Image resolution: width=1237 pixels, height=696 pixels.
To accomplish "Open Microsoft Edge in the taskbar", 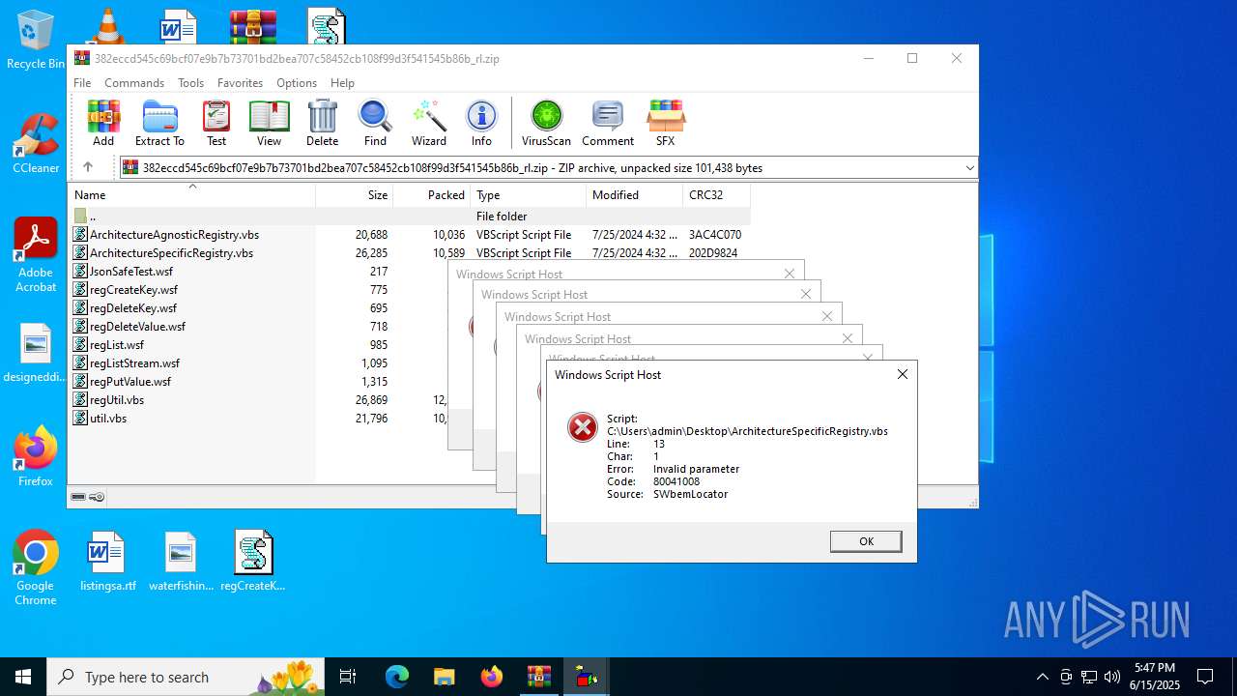I will [x=397, y=677].
